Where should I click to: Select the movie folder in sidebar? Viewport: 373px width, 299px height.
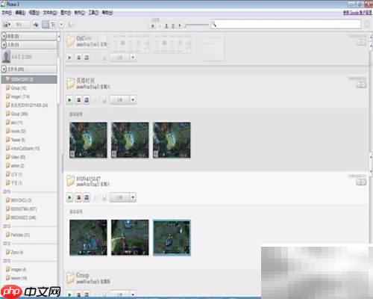click(x=16, y=132)
